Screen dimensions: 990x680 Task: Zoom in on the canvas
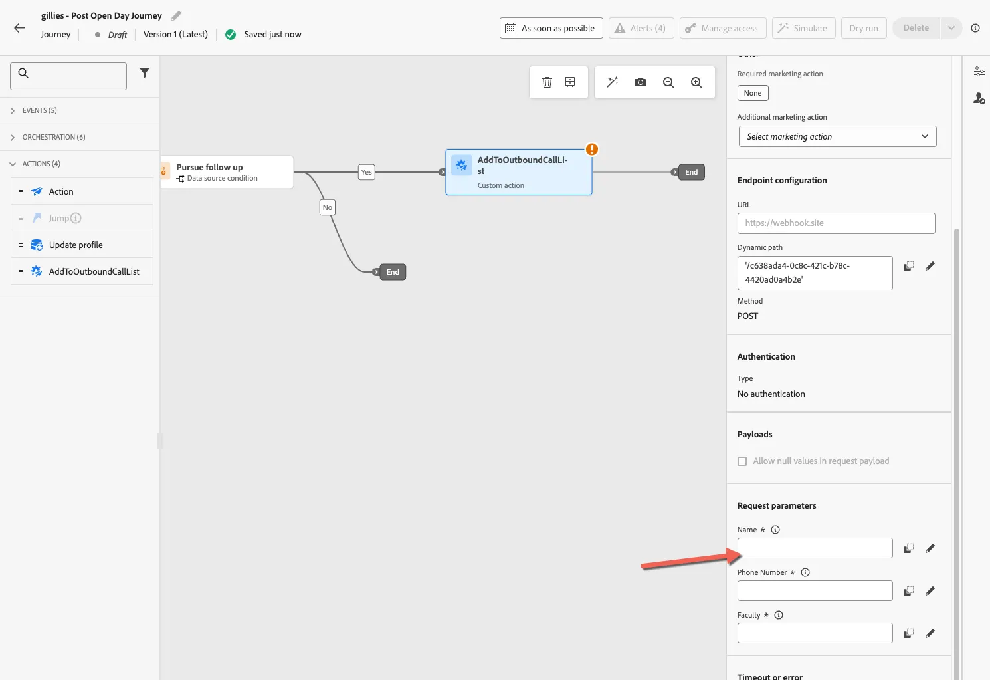tap(696, 82)
